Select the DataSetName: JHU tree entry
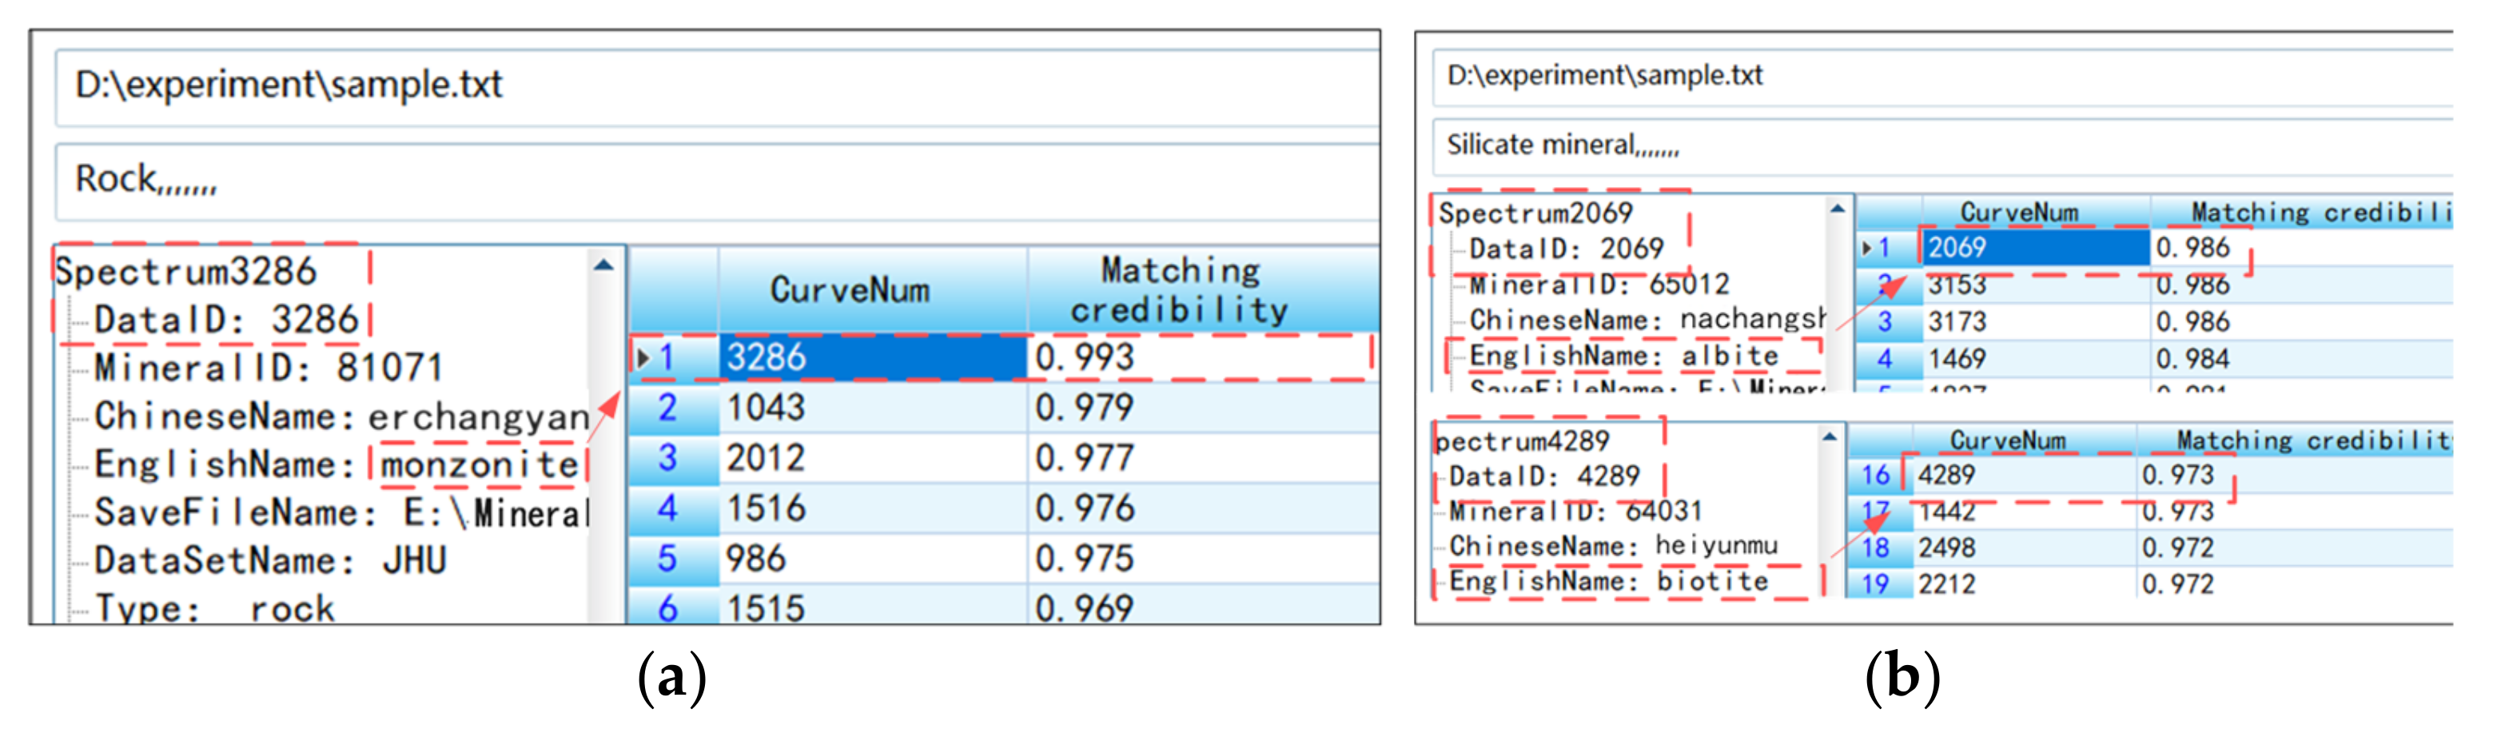 pos(270,561)
